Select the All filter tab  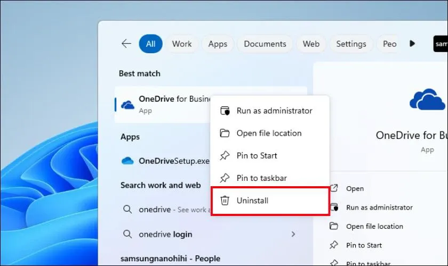[x=150, y=44]
